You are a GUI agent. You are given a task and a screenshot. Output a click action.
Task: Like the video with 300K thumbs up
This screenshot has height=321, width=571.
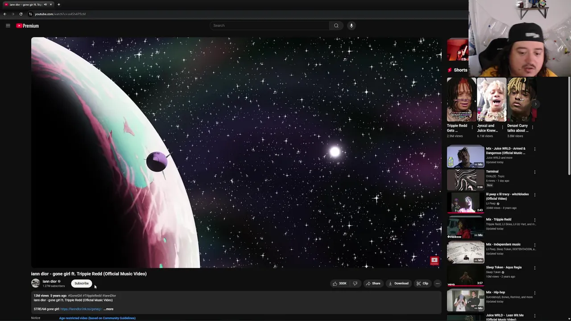339,284
